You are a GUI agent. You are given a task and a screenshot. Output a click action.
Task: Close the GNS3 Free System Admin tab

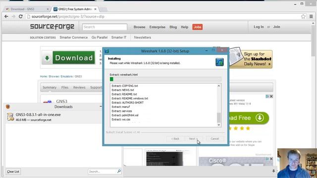coord(95,9)
